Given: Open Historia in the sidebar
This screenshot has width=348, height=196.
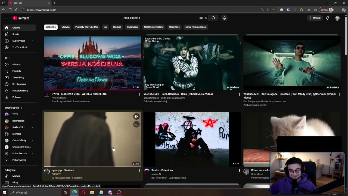Looking at the screenshot, I should point(19,65).
